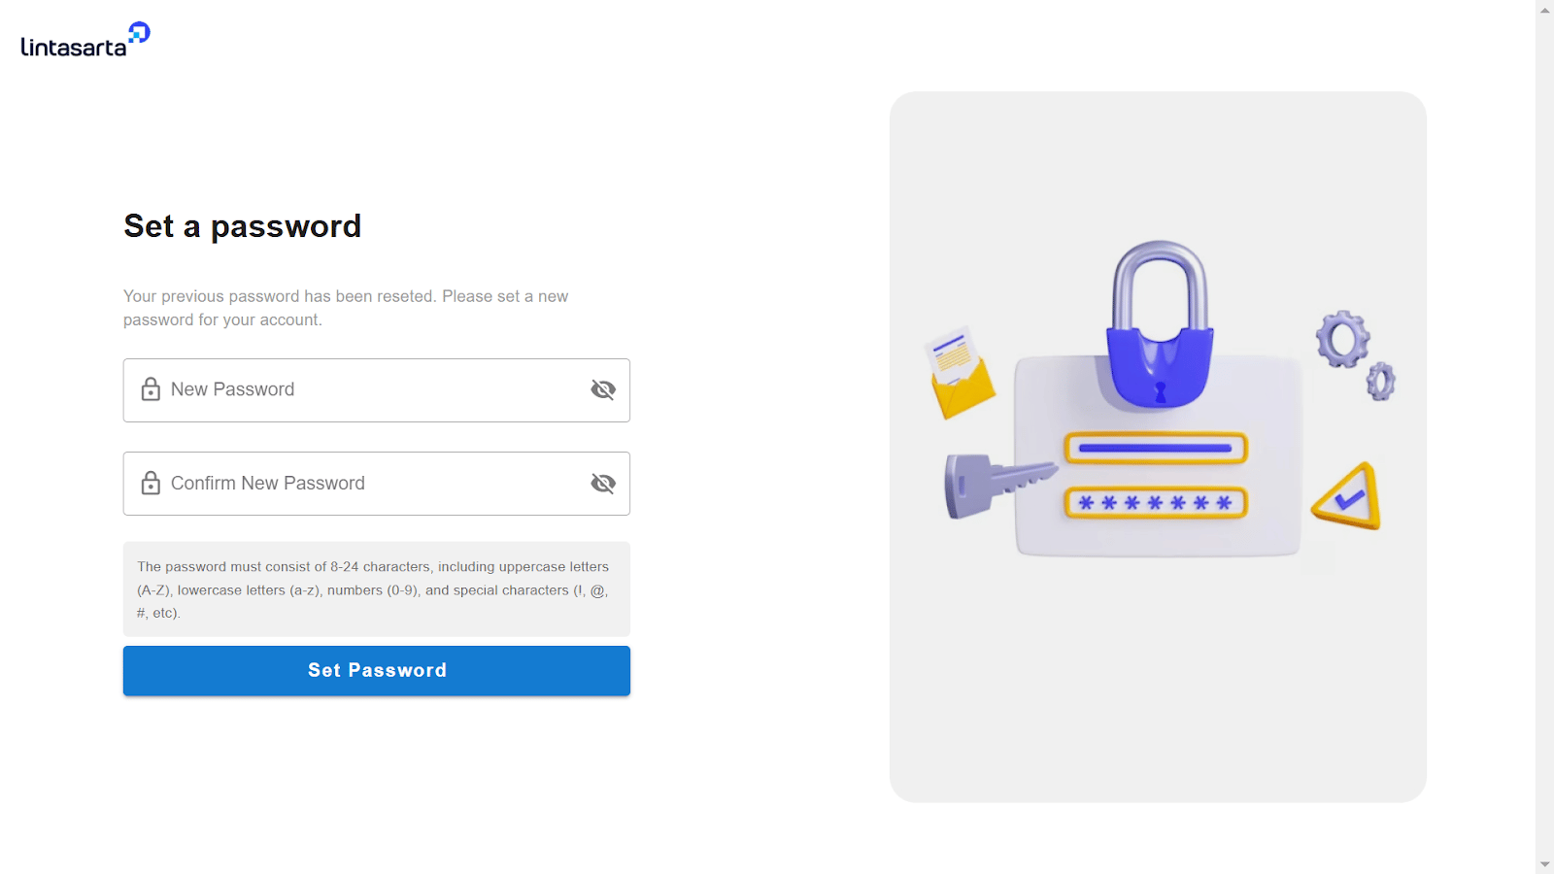Show the New Password text via eye icon
The height and width of the screenshot is (874, 1554).
[x=603, y=389]
